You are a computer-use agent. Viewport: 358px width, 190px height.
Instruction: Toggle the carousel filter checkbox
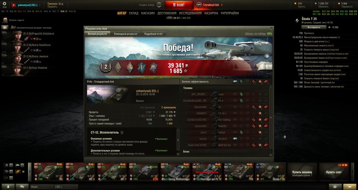tap(23, 171)
